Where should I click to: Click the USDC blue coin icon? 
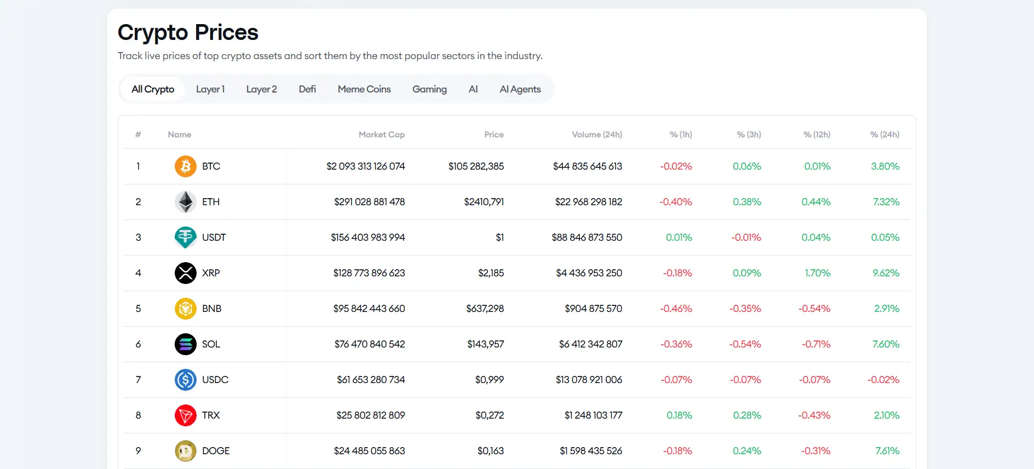pyautogui.click(x=185, y=380)
